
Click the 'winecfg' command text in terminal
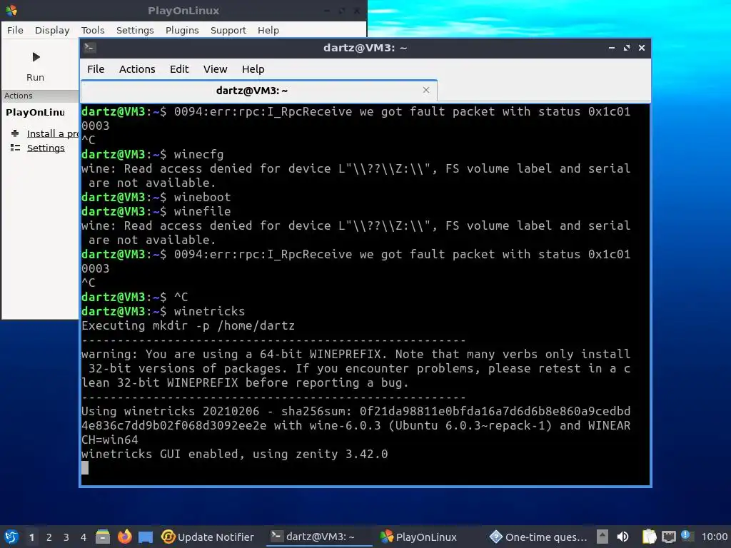pos(198,154)
